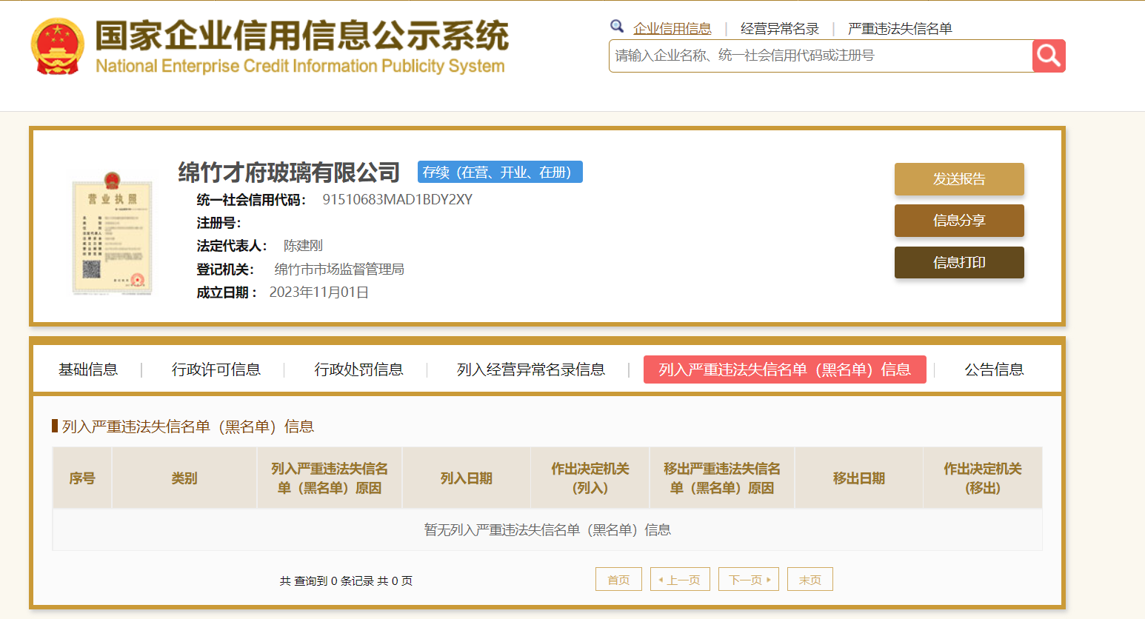Click the 列入严重违法失信名单（黑名单）原因 header
This screenshot has width=1145, height=619.
(x=330, y=478)
